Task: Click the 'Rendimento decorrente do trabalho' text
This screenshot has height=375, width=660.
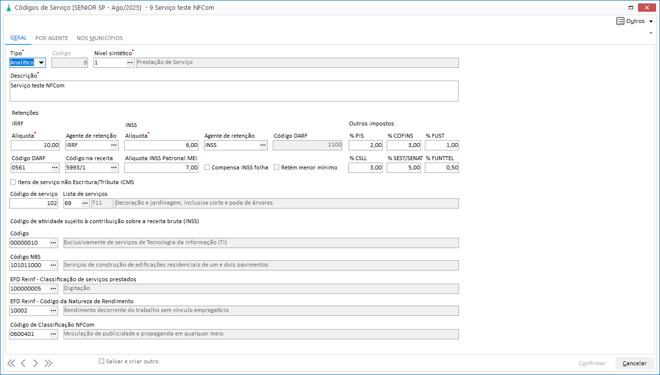Action: point(147,310)
